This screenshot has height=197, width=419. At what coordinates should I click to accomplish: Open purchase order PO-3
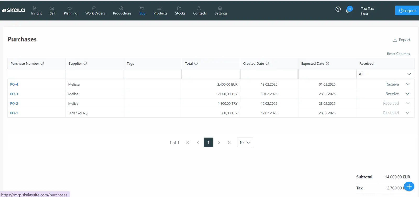point(14,94)
